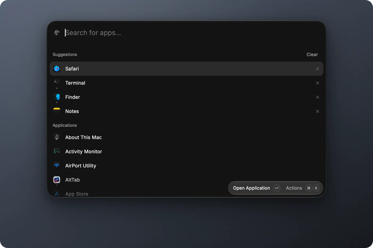Select Activity Monitor label
Viewport: 373px width, 248px height.
(84, 152)
